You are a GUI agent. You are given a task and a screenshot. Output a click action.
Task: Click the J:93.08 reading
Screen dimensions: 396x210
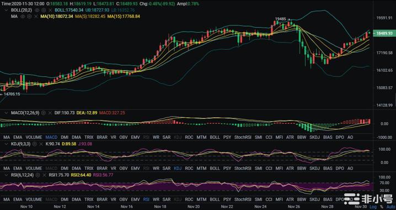pyautogui.click(x=85, y=144)
